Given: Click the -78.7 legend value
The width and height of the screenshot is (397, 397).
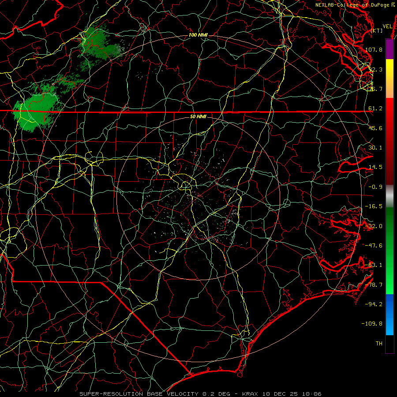Looking at the screenshot, I should click(x=374, y=285).
